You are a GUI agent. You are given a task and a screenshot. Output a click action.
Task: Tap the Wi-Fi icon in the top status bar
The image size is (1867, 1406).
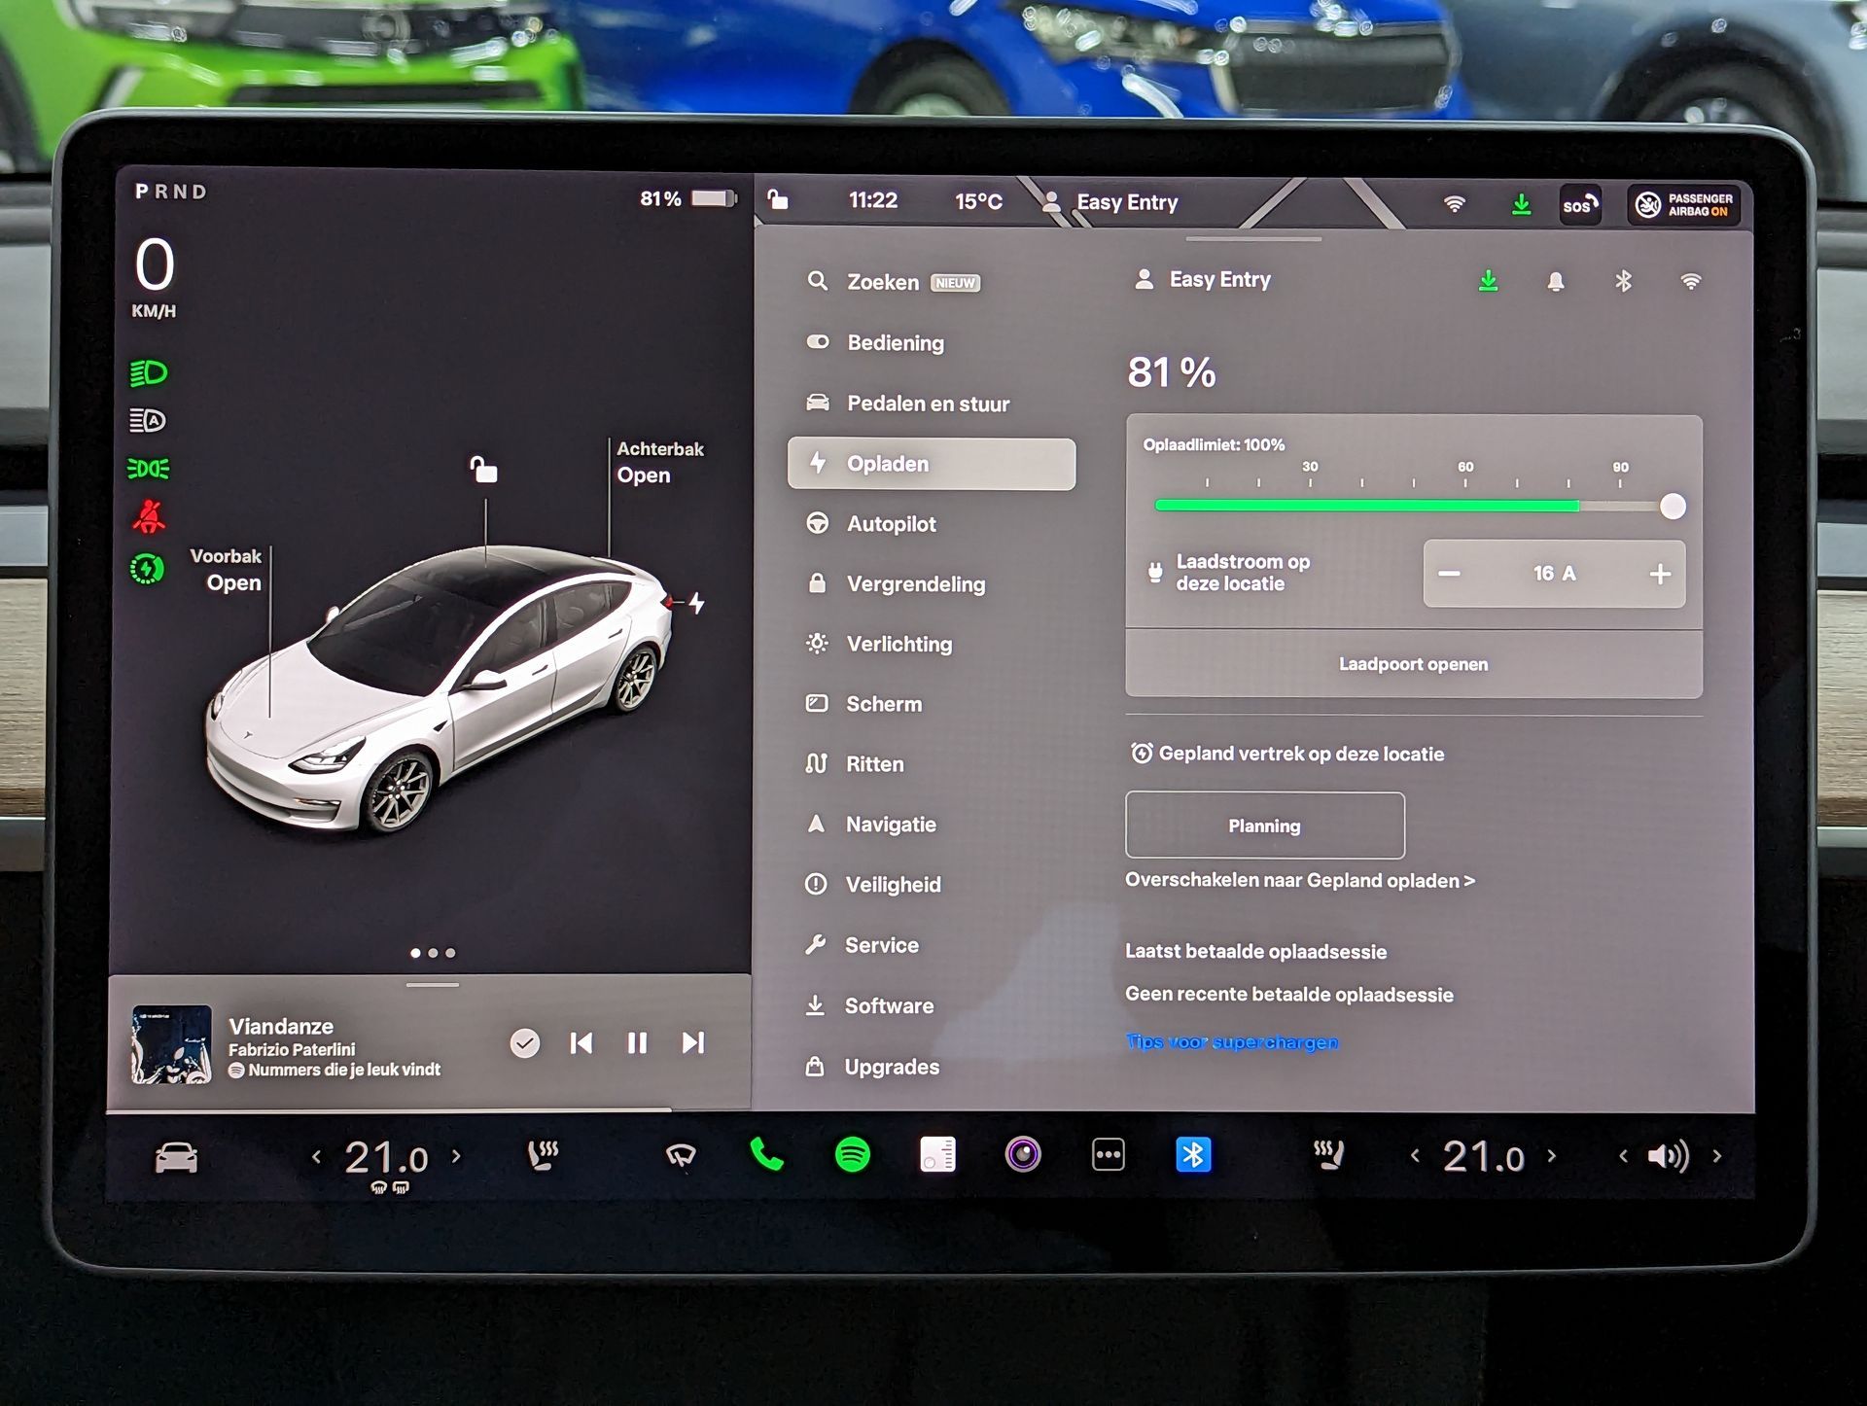(x=1455, y=203)
